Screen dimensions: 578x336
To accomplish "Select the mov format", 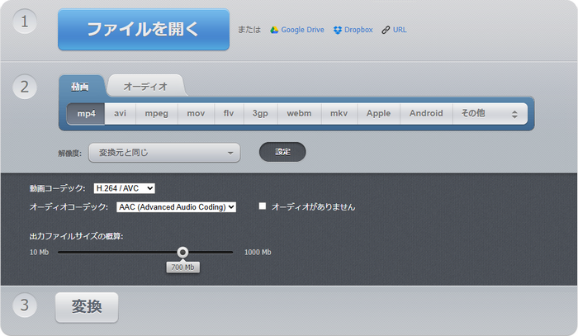I will 197,113.
